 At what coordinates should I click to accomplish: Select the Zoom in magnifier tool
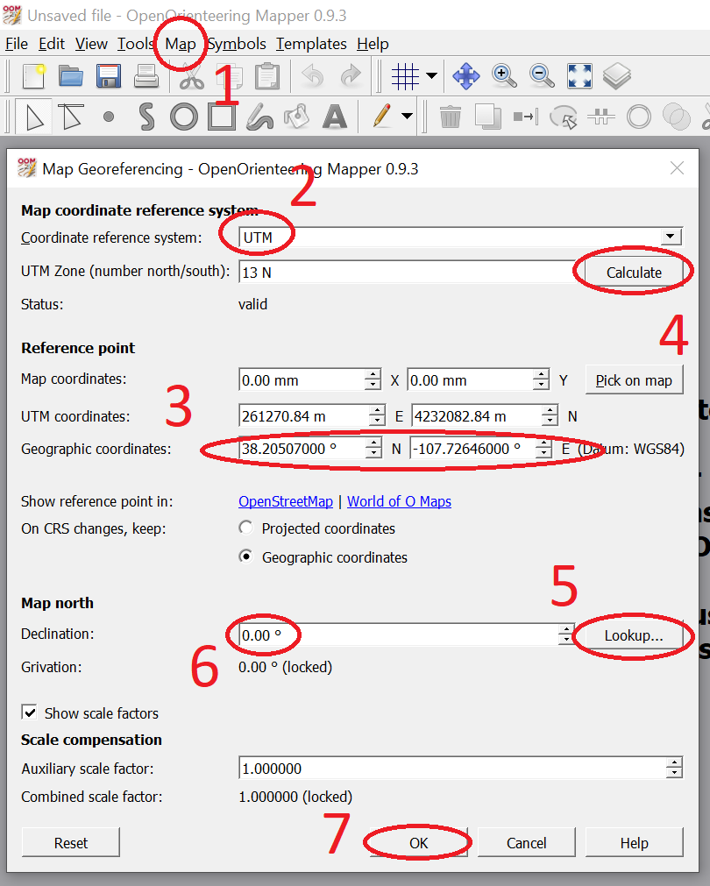[x=504, y=77]
